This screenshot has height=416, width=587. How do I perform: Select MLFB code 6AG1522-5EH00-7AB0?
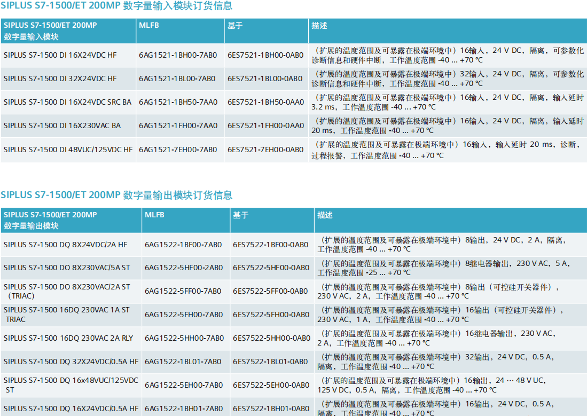pos(184,385)
